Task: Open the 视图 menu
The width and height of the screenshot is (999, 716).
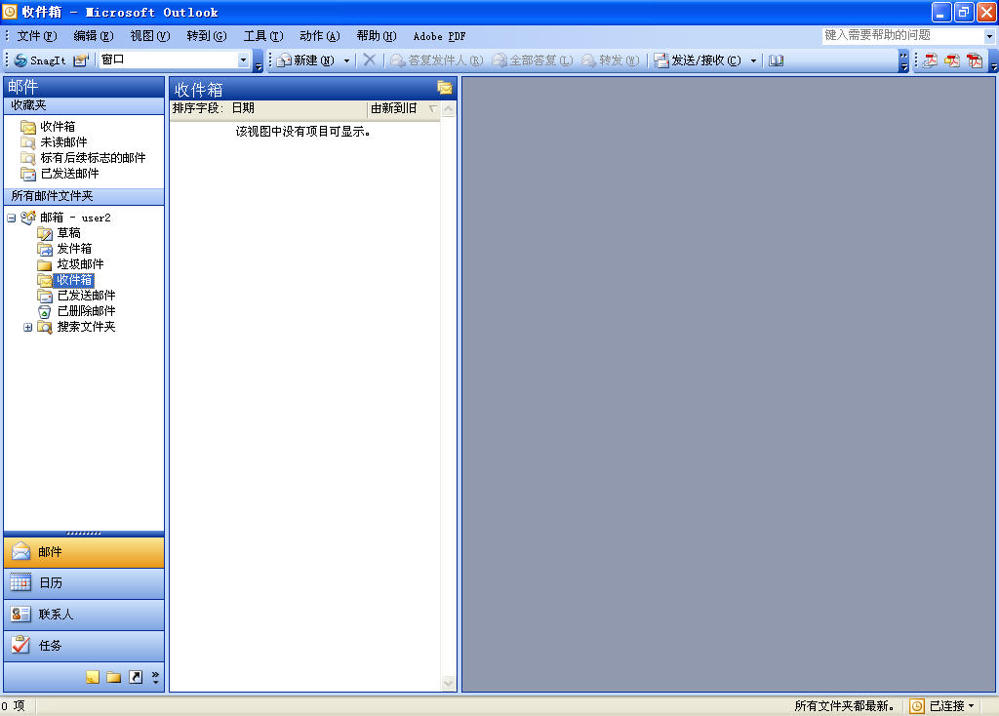Action: click(149, 36)
